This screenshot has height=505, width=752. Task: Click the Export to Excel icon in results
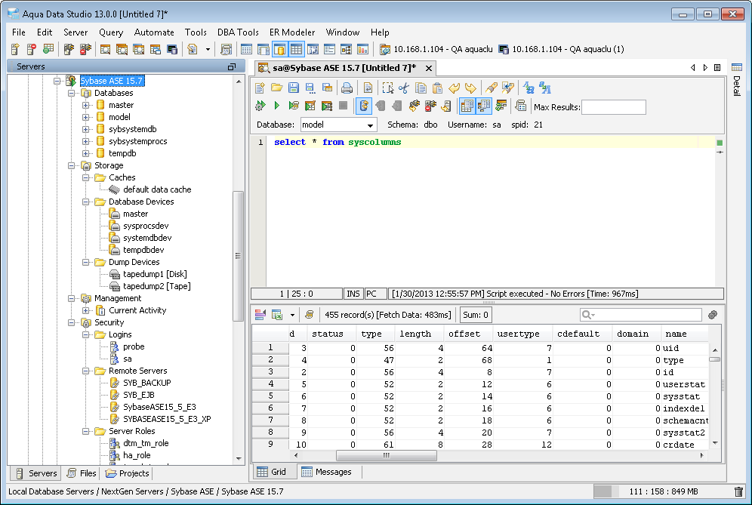coord(277,315)
